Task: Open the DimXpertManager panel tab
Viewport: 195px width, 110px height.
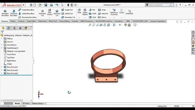Action: point(20,28)
